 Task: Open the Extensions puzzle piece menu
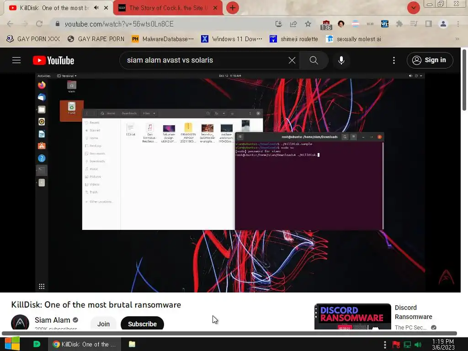399,24
